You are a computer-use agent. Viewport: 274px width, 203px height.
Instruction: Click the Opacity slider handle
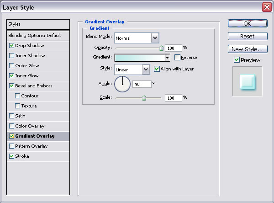tap(162, 48)
